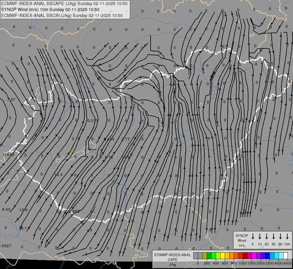This screenshot has width=293, height=269.
Task: Click the 30 speed label in wind legend
Action: (x=273, y=244)
